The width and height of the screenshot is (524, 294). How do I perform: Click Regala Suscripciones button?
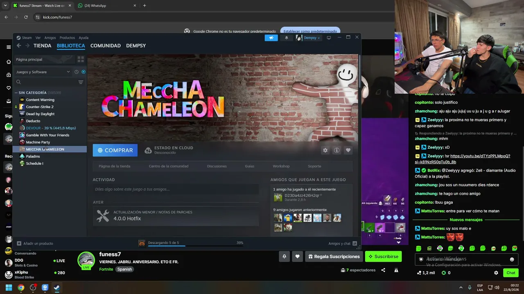pos(334,256)
